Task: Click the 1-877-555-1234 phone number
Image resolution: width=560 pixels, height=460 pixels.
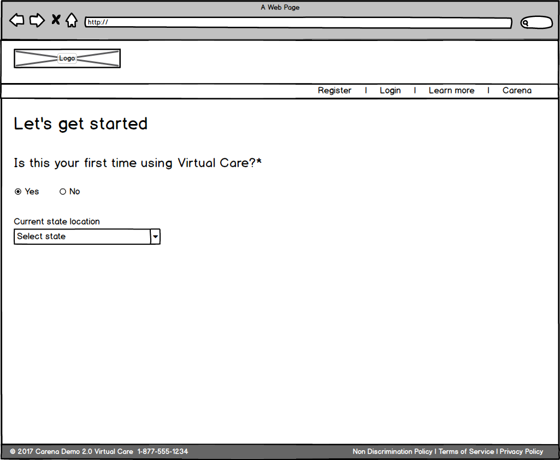Action: (x=163, y=451)
